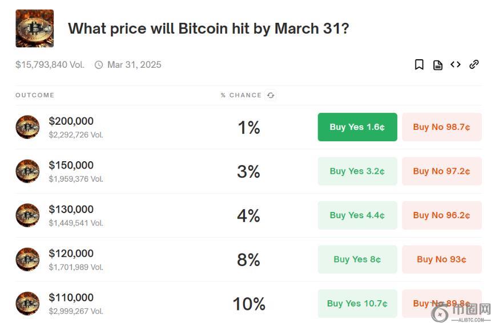
Task: Bookmark this Bitcoin market
Action: click(419, 65)
